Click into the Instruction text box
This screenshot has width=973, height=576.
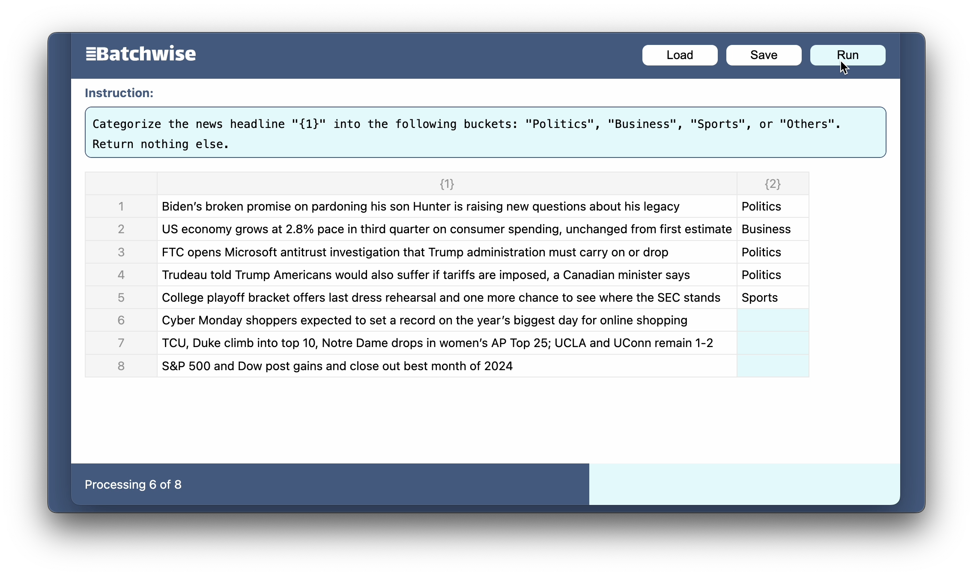pyautogui.click(x=485, y=133)
